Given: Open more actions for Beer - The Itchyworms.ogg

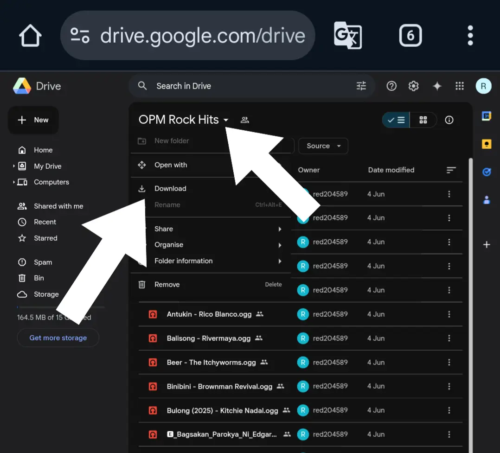Looking at the screenshot, I should [449, 363].
